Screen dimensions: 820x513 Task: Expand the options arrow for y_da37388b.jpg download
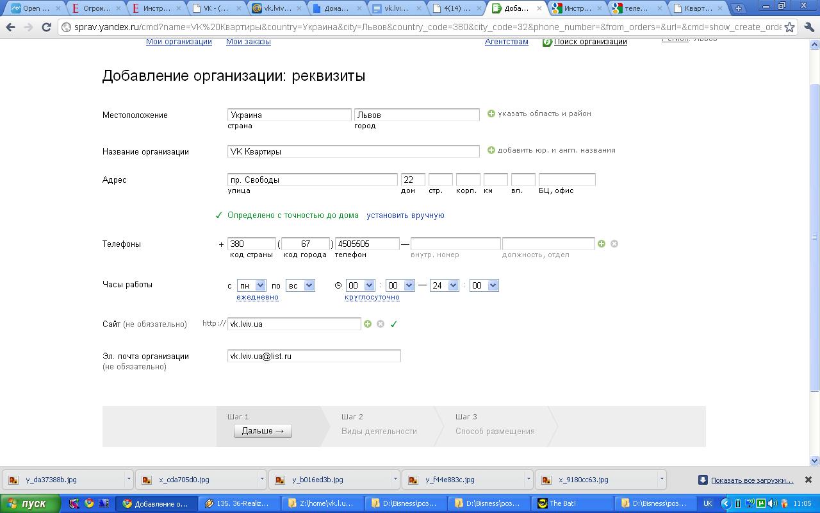click(x=129, y=480)
